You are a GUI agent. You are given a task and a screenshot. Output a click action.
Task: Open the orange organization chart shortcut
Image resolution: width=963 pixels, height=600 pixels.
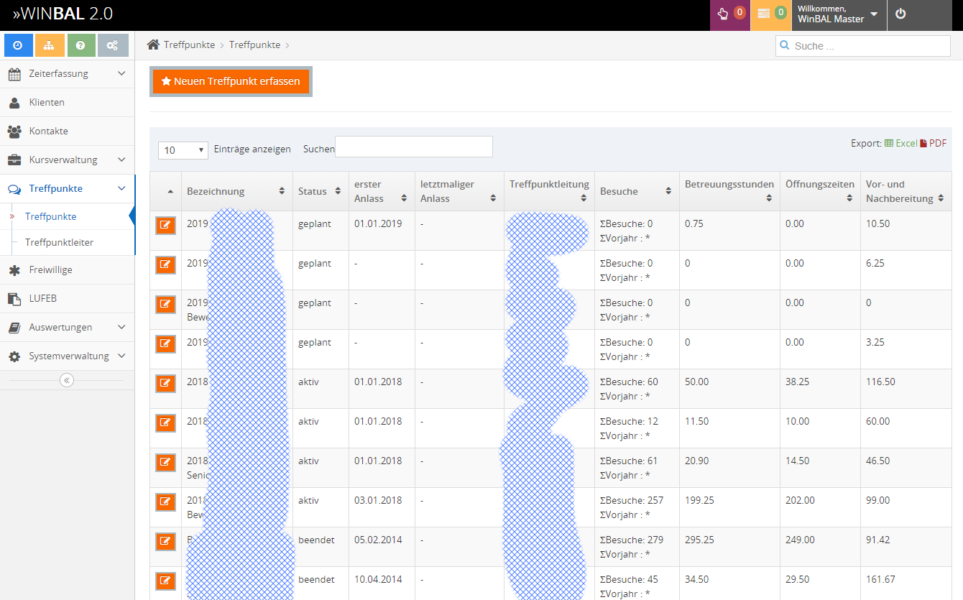pyautogui.click(x=50, y=45)
